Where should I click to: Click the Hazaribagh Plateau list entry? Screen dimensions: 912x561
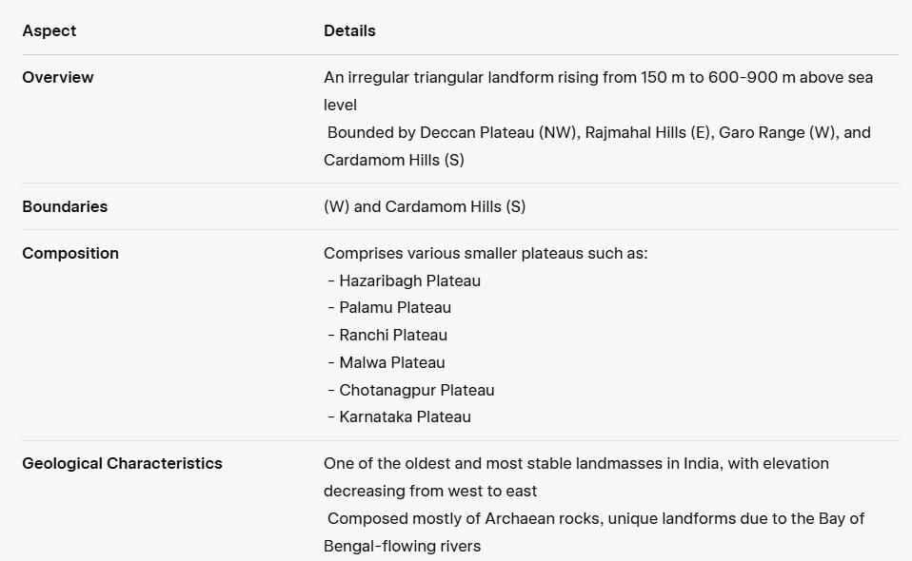pyautogui.click(x=405, y=280)
